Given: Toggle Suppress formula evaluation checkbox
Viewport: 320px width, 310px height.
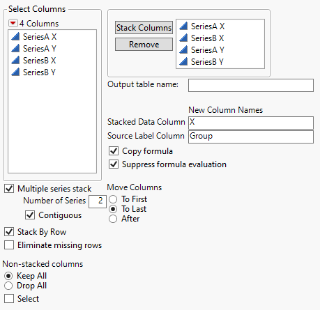Looking at the screenshot, I should tap(114, 164).
